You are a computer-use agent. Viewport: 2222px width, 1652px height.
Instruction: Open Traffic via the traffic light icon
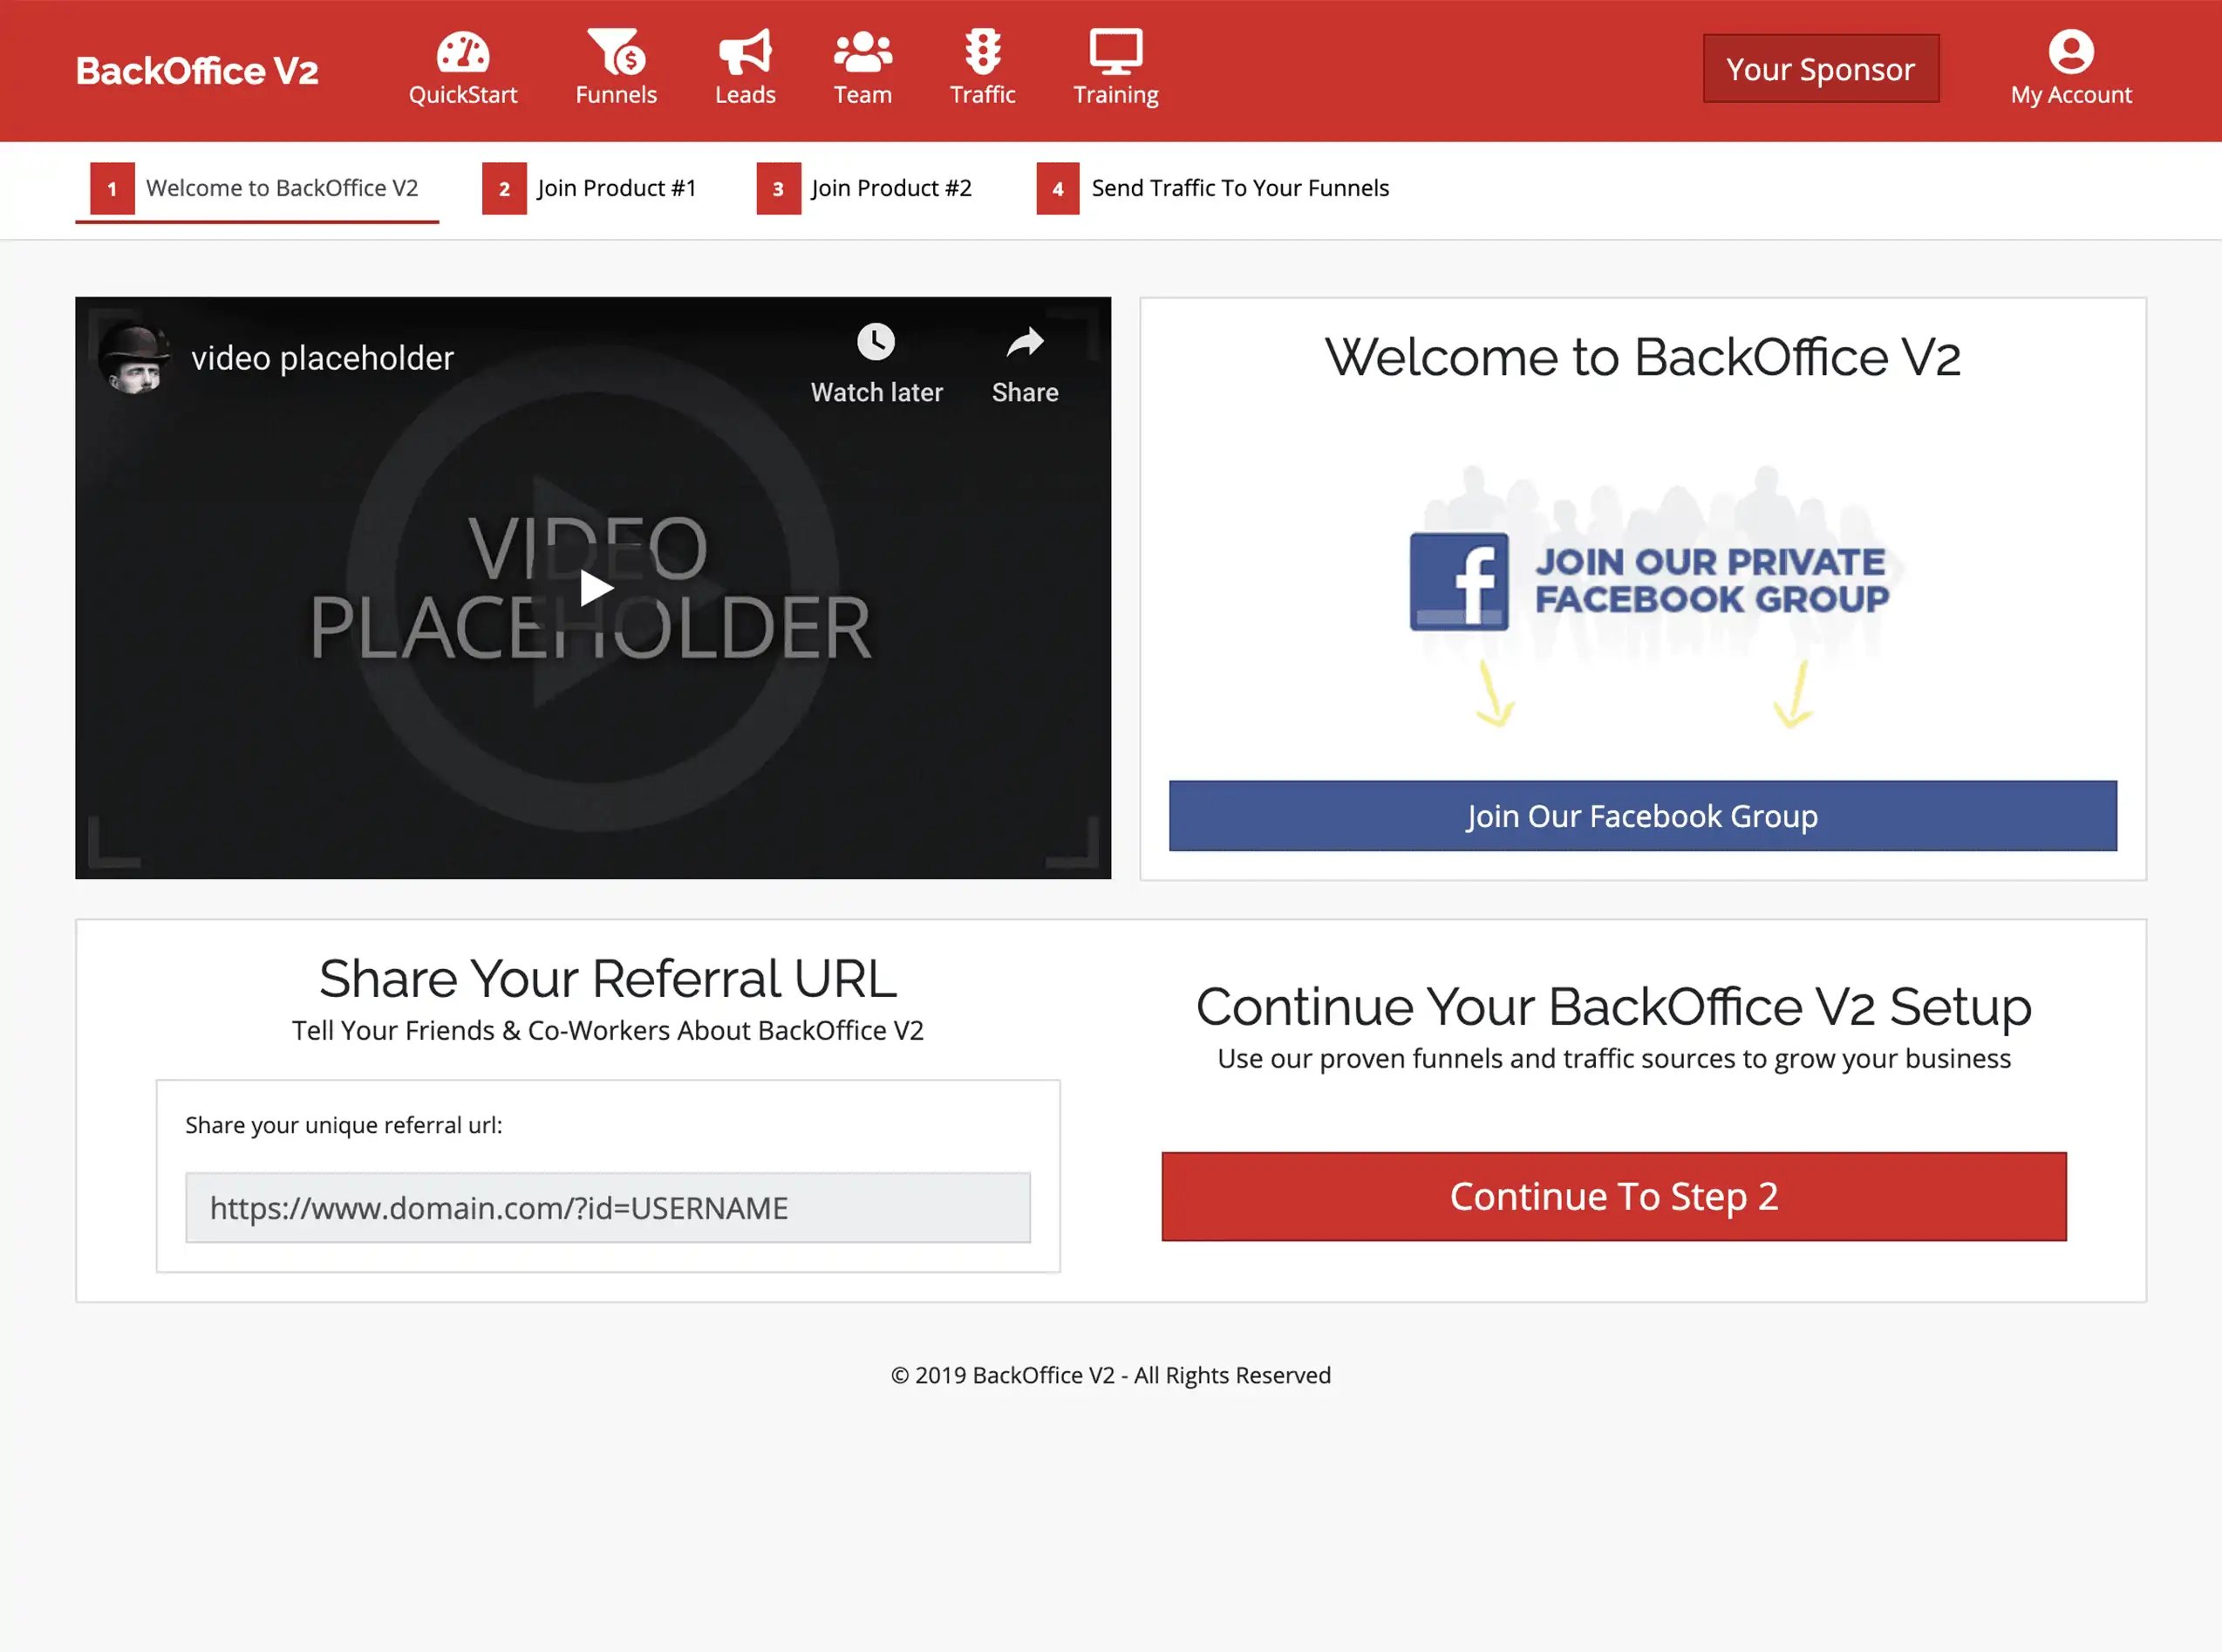[x=983, y=52]
